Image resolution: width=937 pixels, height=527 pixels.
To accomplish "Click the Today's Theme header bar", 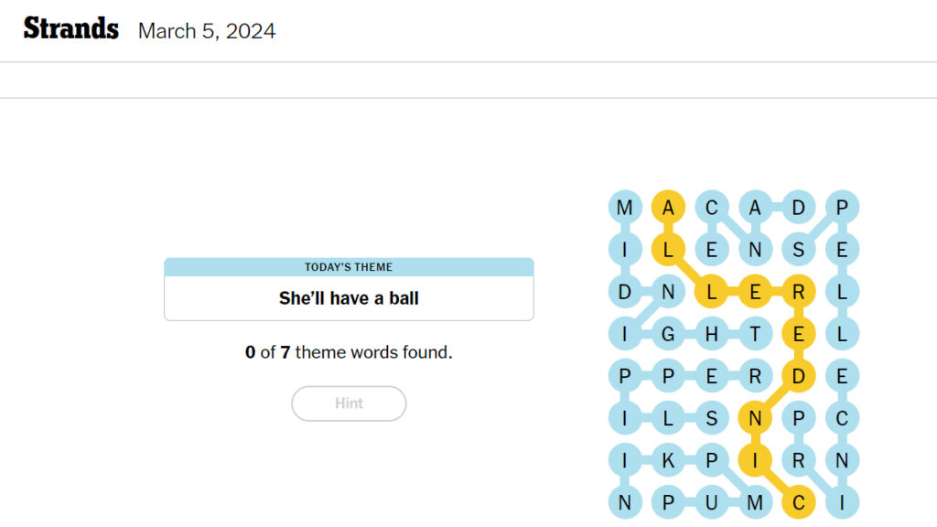I will pos(349,267).
